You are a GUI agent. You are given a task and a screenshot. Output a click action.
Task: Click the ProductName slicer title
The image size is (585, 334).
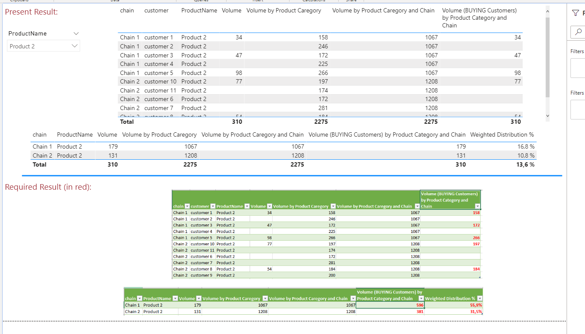(x=27, y=33)
